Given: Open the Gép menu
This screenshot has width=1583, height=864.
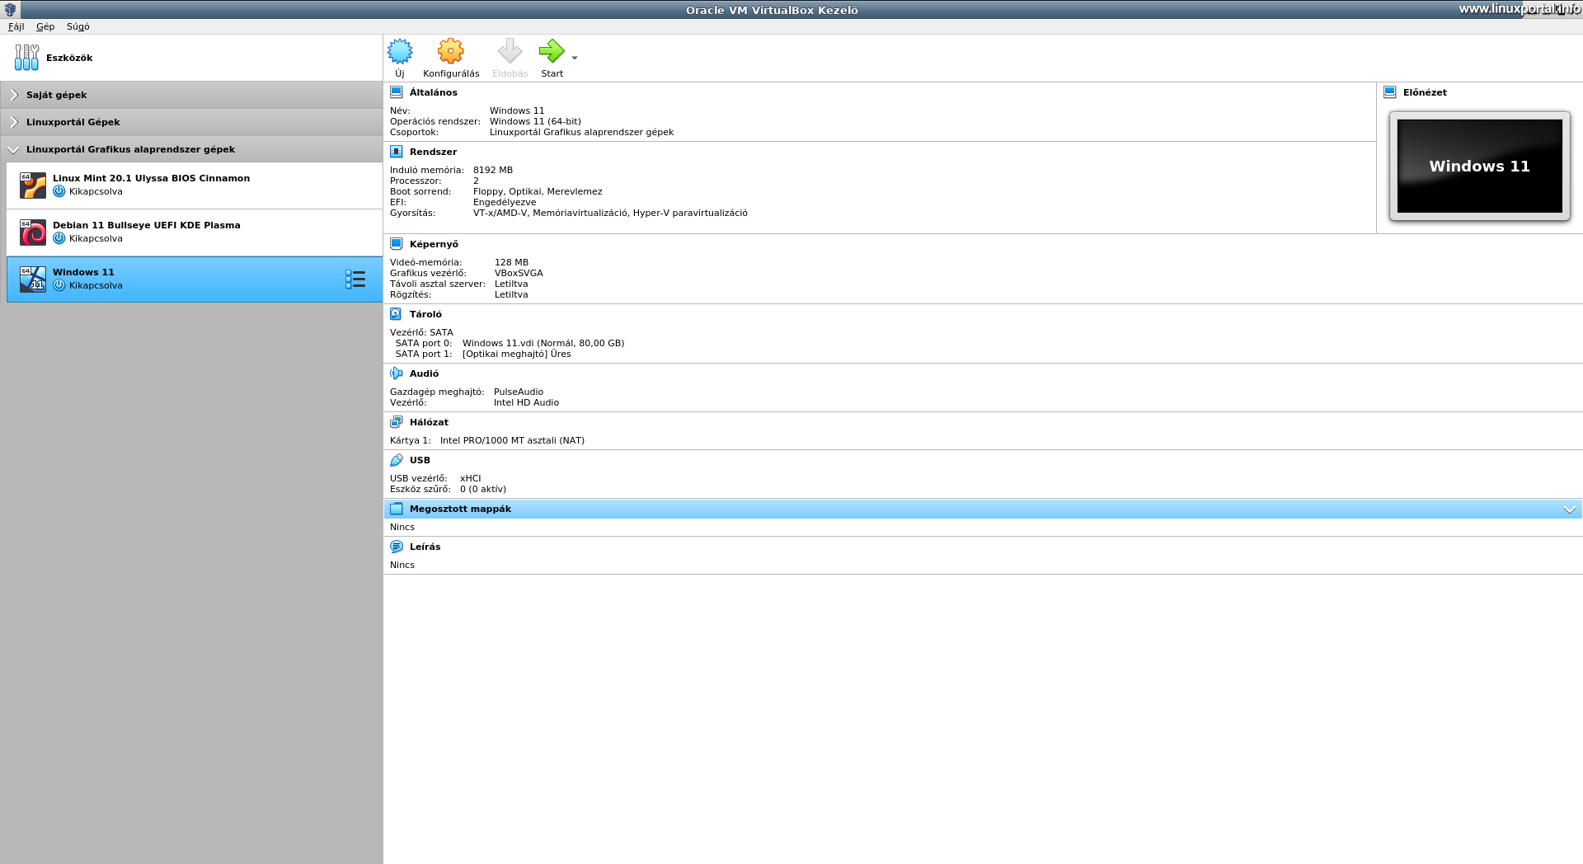Looking at the screenshot, I should [45, 26].
